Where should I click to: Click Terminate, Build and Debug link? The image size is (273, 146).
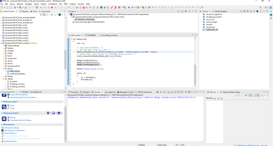tap(20, 120)
